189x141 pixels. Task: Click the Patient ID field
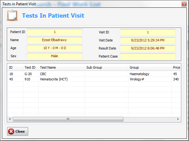pyautogui.click(x=55, y=32)
